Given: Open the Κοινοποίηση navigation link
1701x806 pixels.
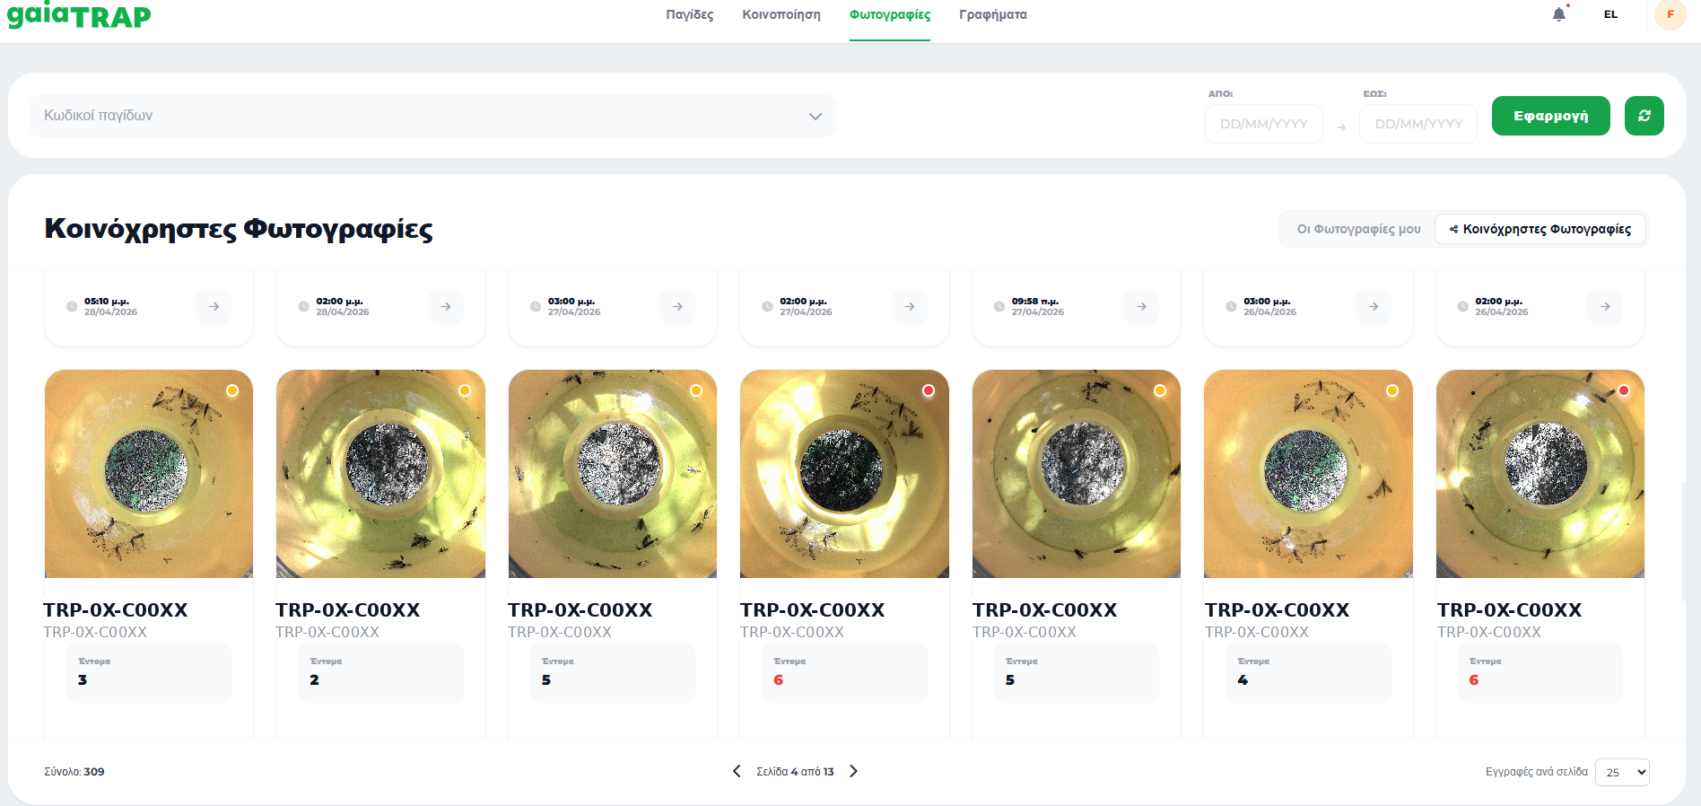Looking at the screenshot, I should click(x=781, y=15).
